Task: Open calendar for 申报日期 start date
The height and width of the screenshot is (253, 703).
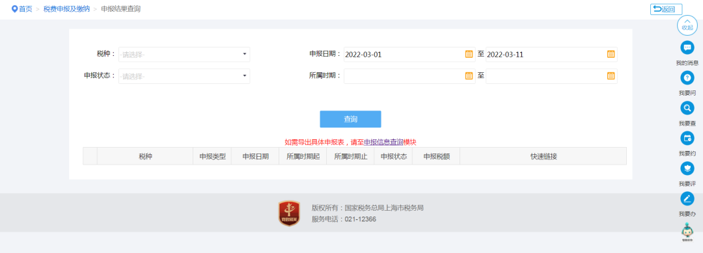Action: [469, 54]
